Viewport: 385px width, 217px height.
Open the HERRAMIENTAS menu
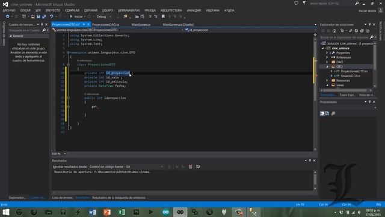(129, 10)
